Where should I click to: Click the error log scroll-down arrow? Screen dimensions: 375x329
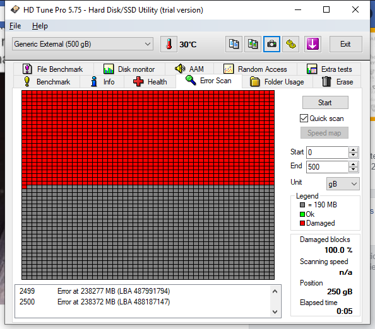(x=275, y=311)
